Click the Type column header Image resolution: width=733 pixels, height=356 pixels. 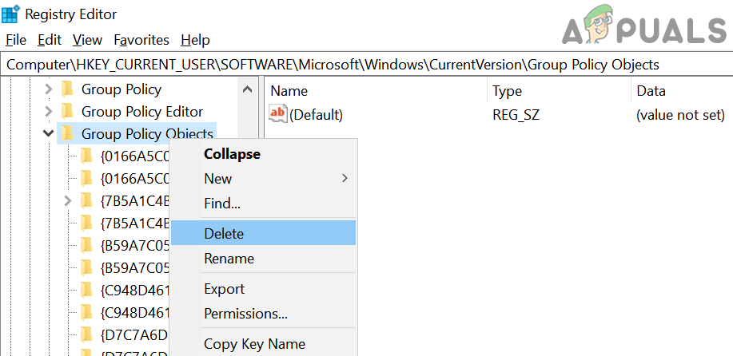click(x=508, y=91)
